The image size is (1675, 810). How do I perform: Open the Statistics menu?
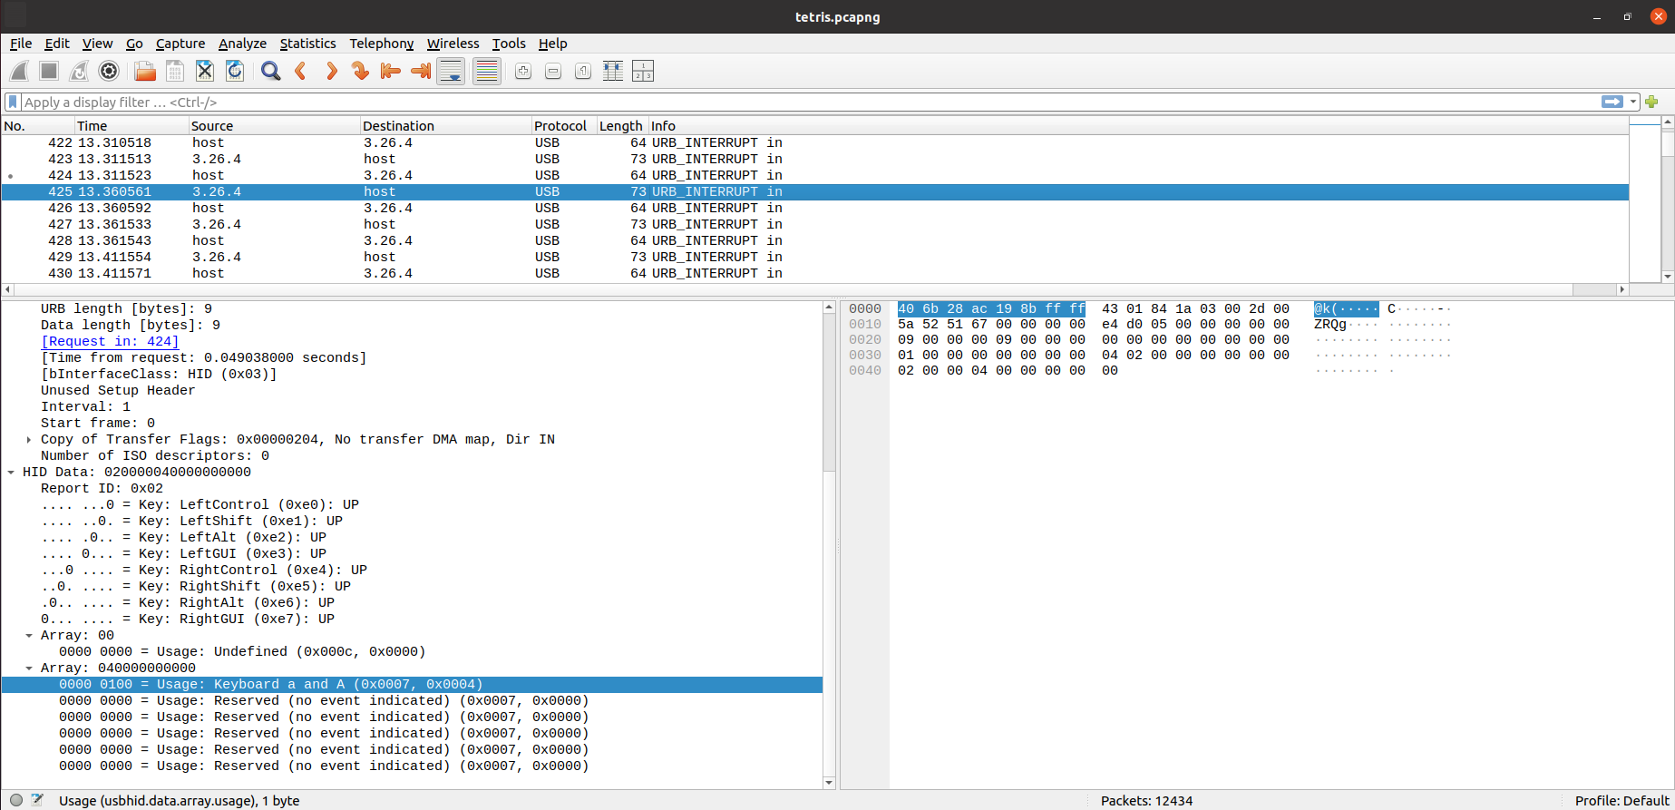point(307,44)
